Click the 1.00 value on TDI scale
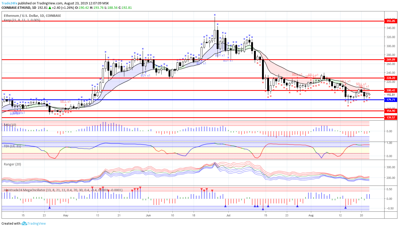The height and width of the screenshot is (228, 399). click(x=389, y=143)
